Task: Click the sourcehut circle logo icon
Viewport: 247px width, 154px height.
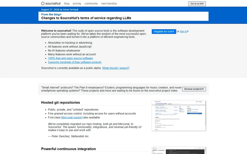Action: [43, 3]
